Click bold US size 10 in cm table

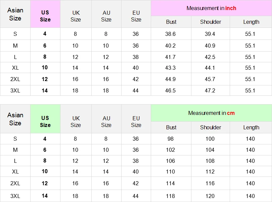pyautogui.click(x=45, y=172)
